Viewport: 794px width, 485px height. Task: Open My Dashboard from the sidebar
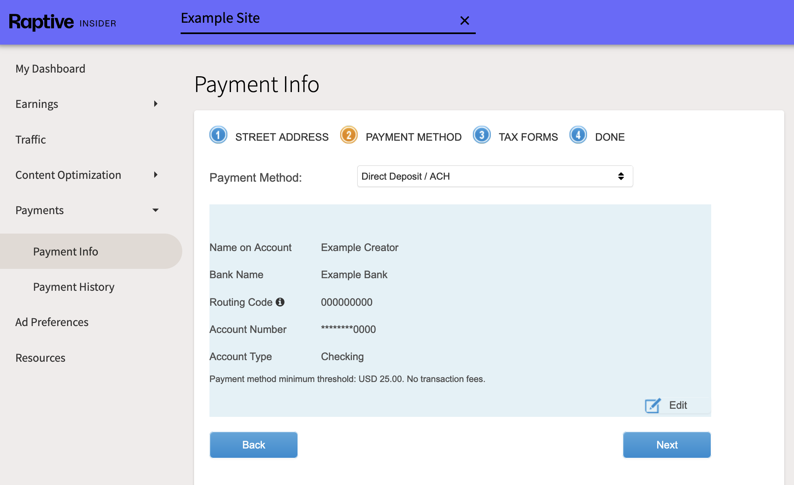(x=50, y=69)
